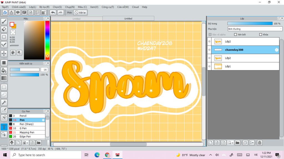Toggle the Bảo vệ alpha checkbox
The width and height of the screenshot is (284, 159).
pos(210,35)
